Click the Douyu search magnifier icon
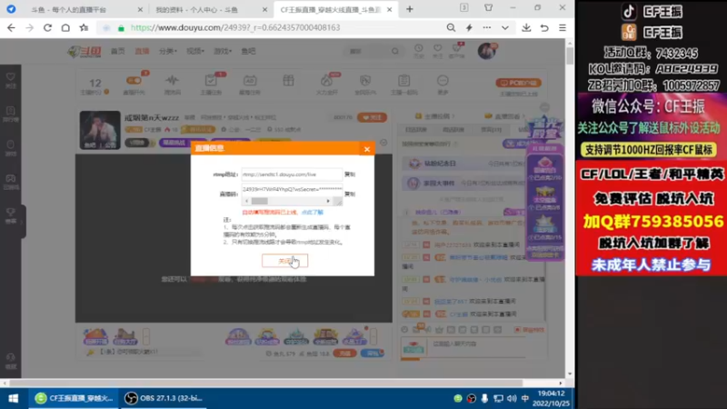The image size is (727, 409). 395,51
